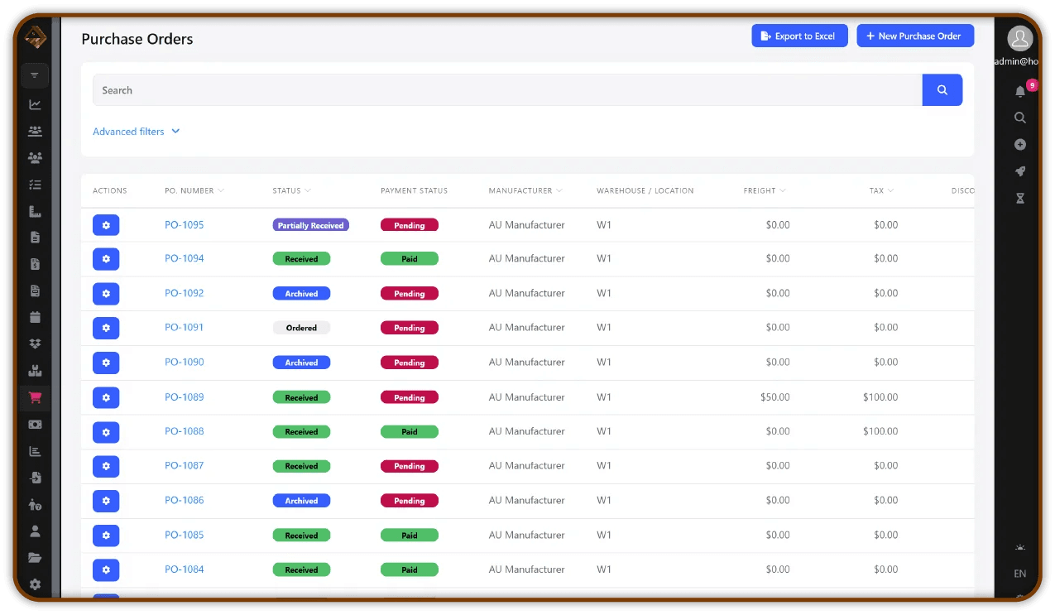Open the bar chart reports sidebar icon
Viewport: 1055px width, 615px height.
click(x=35, y=451)
